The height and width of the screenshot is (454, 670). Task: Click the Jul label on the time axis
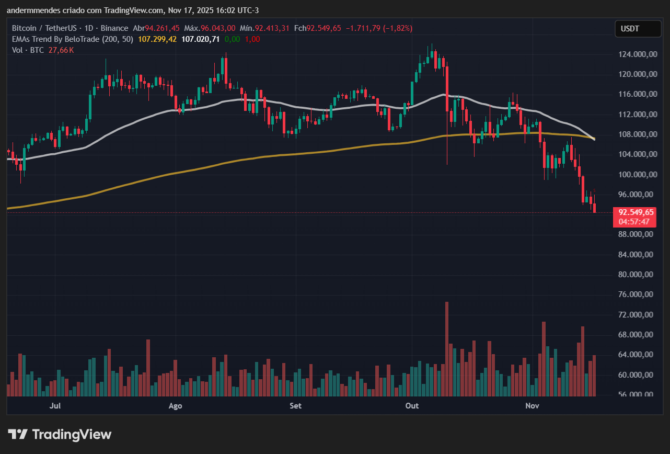coord(55,405)
